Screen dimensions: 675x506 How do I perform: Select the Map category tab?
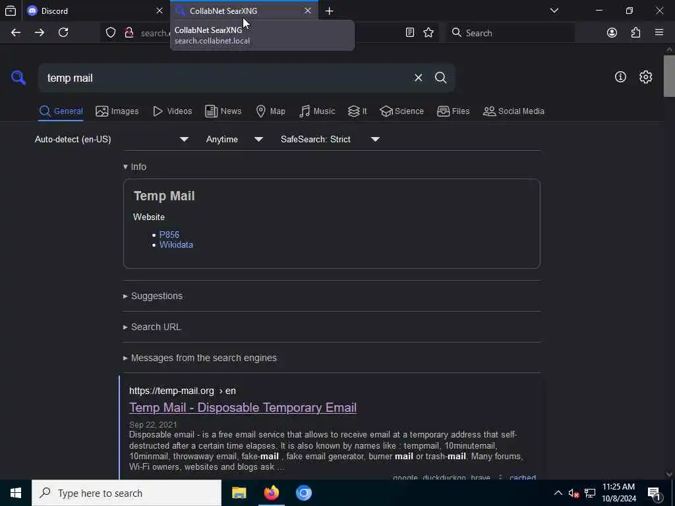click(270, 111)
